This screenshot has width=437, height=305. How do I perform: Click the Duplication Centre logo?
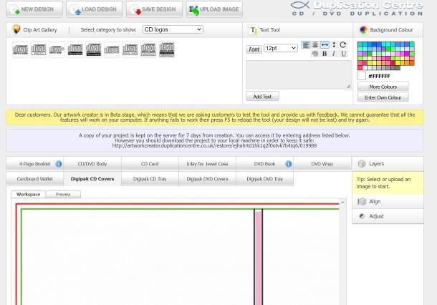pyautogui.click(x=357, y=9)
